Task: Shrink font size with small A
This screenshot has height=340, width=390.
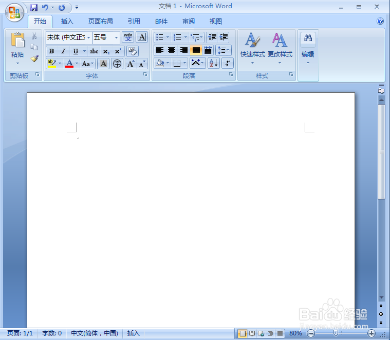Action: pyautogui.click(x=142, y=64)
